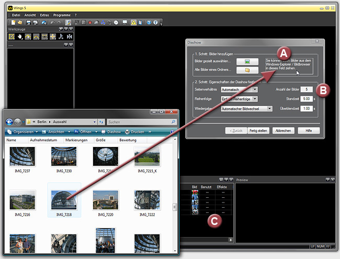Screen dimensions: 340x259
Task: Click the save project disk icon
Action: point(28,22)
